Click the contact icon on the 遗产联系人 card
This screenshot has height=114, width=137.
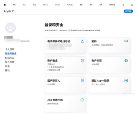point(82,81)
